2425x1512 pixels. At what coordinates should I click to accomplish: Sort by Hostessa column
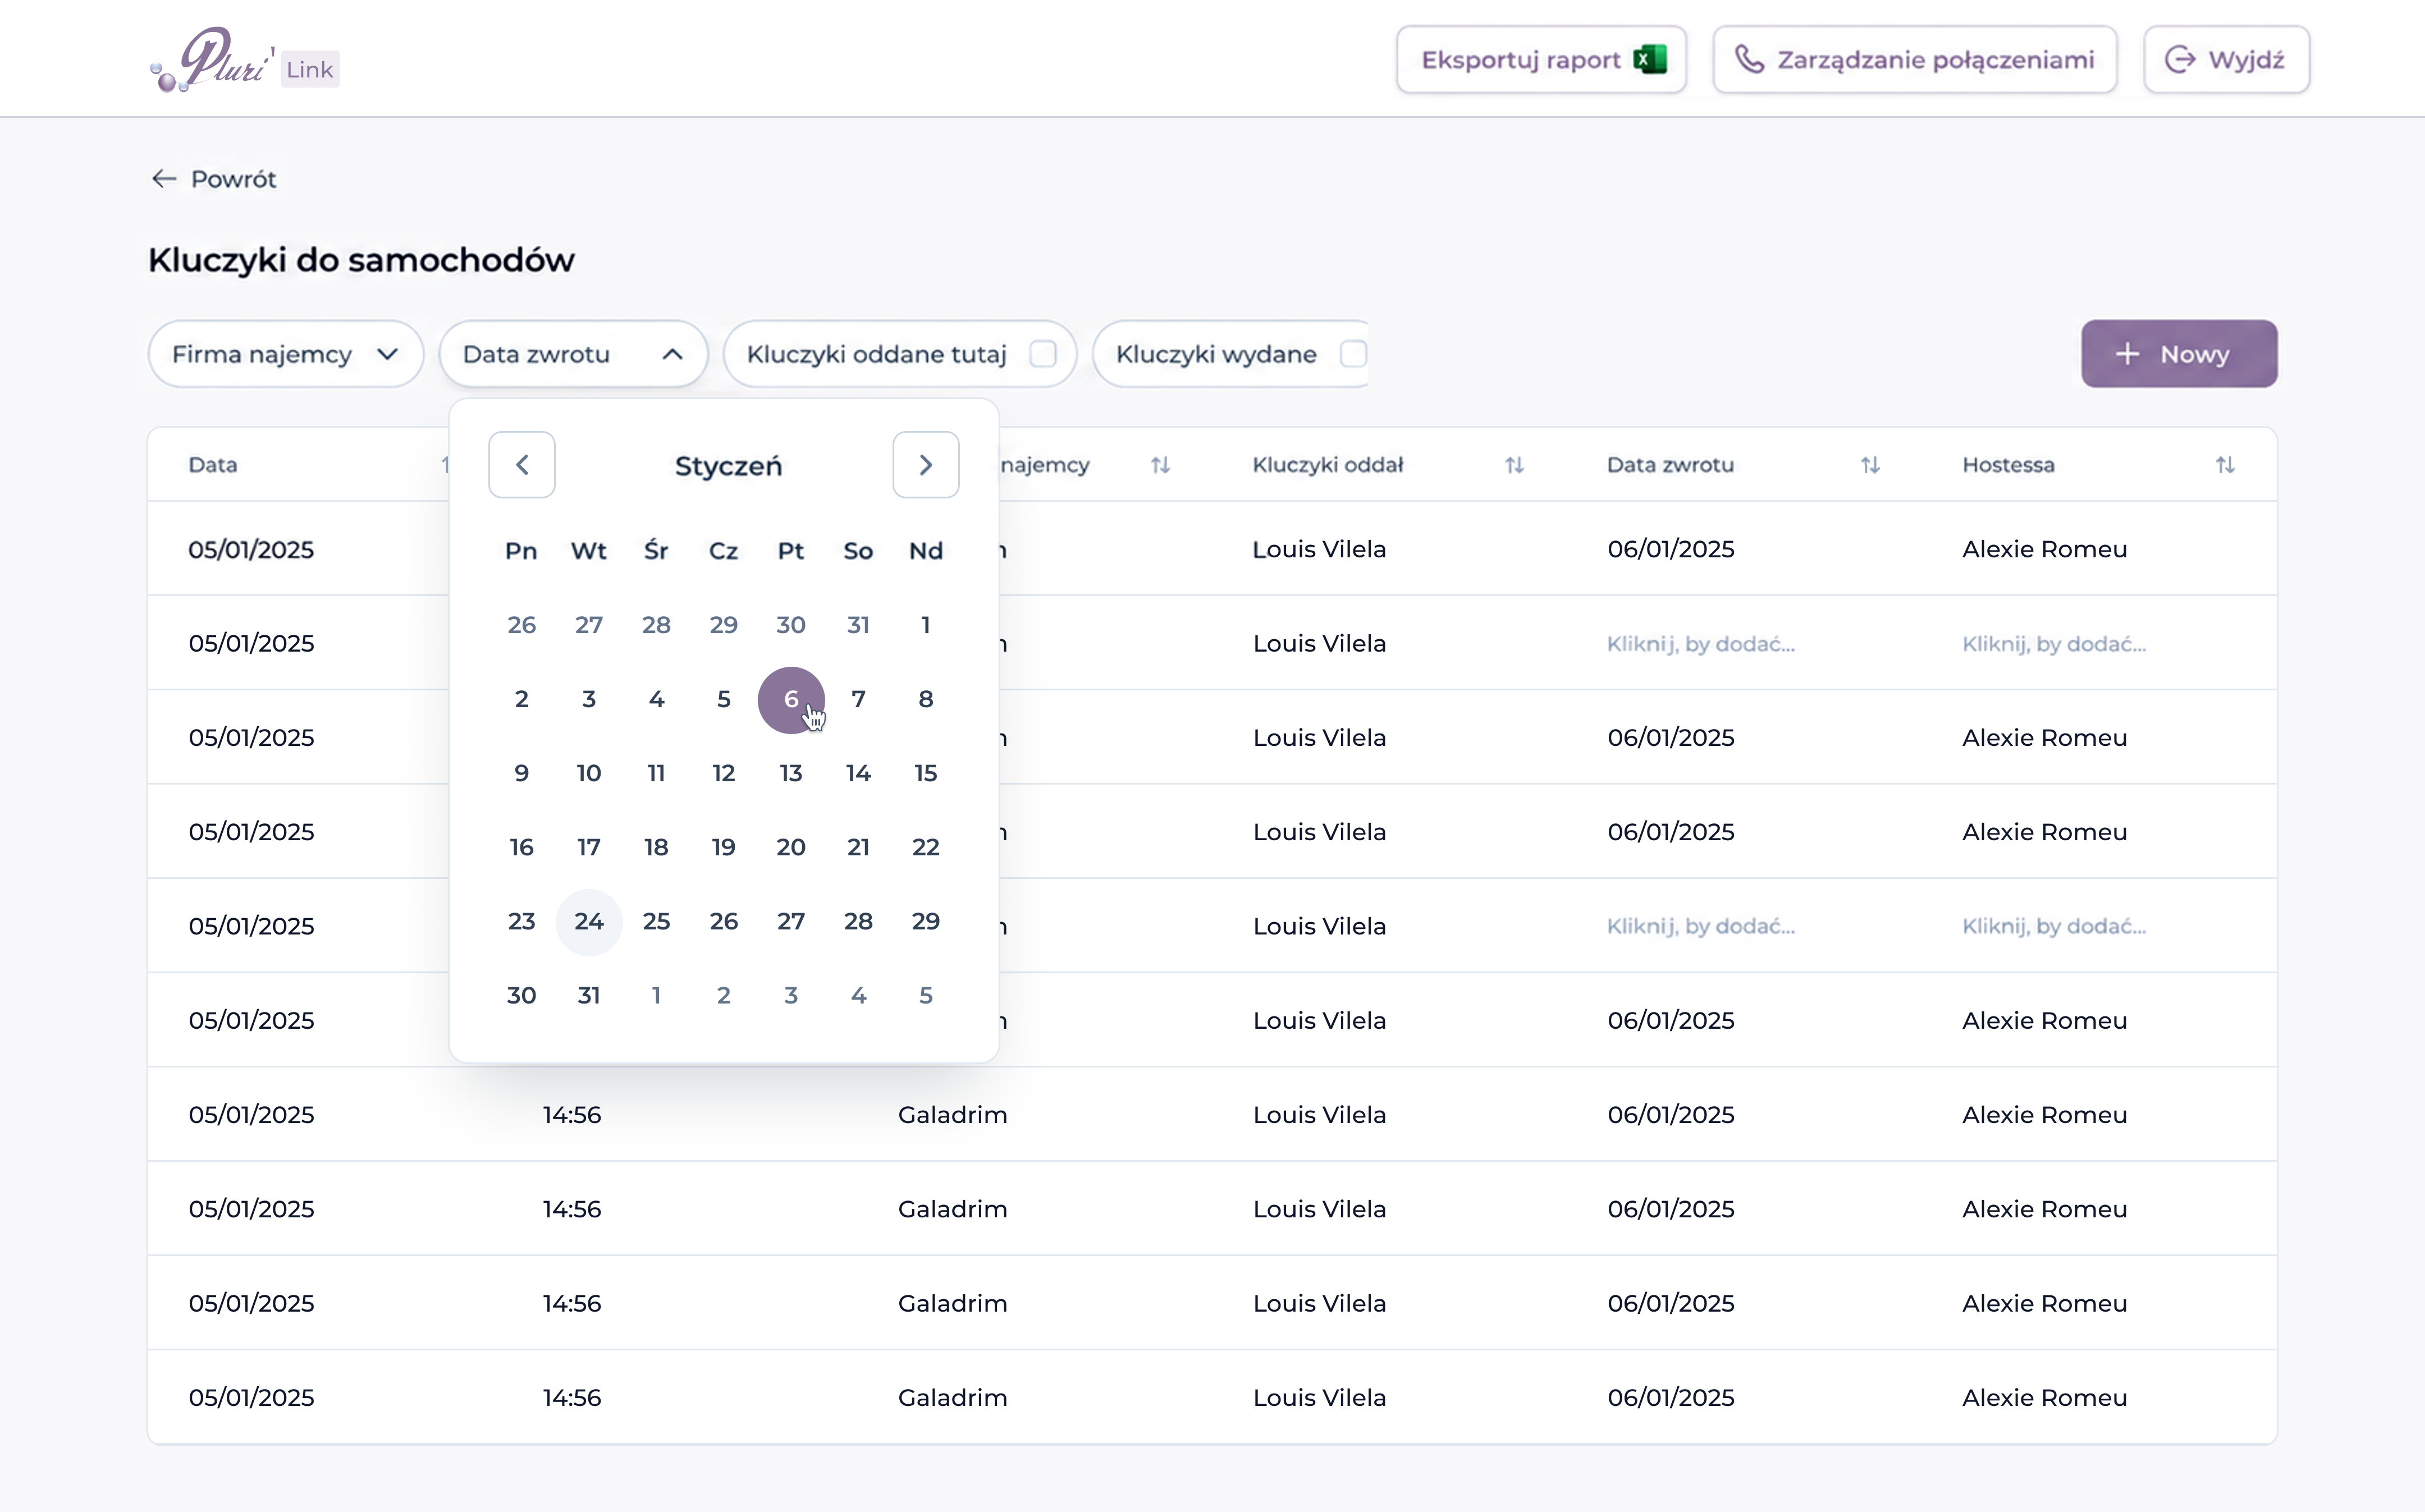2225,465
